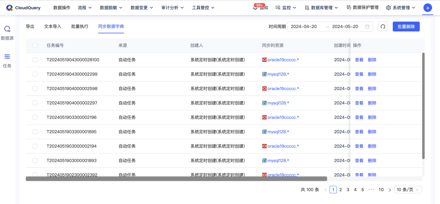Click 删除 for task T2024051903000001893
Viewport: 440px width, 204px height.
[372, 161]
